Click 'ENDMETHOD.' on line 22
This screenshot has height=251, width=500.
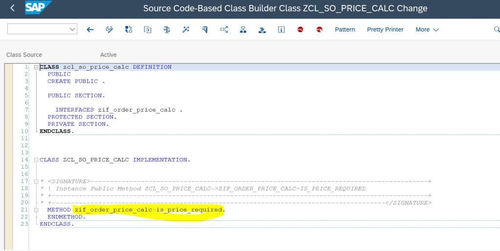(66, 217)
